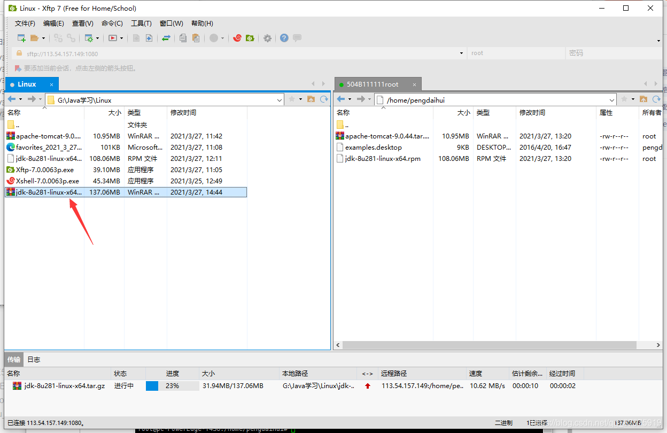Launch Xshell via red swirl icon
Viewport: 667px width, 433px height.
coord(237,38)
